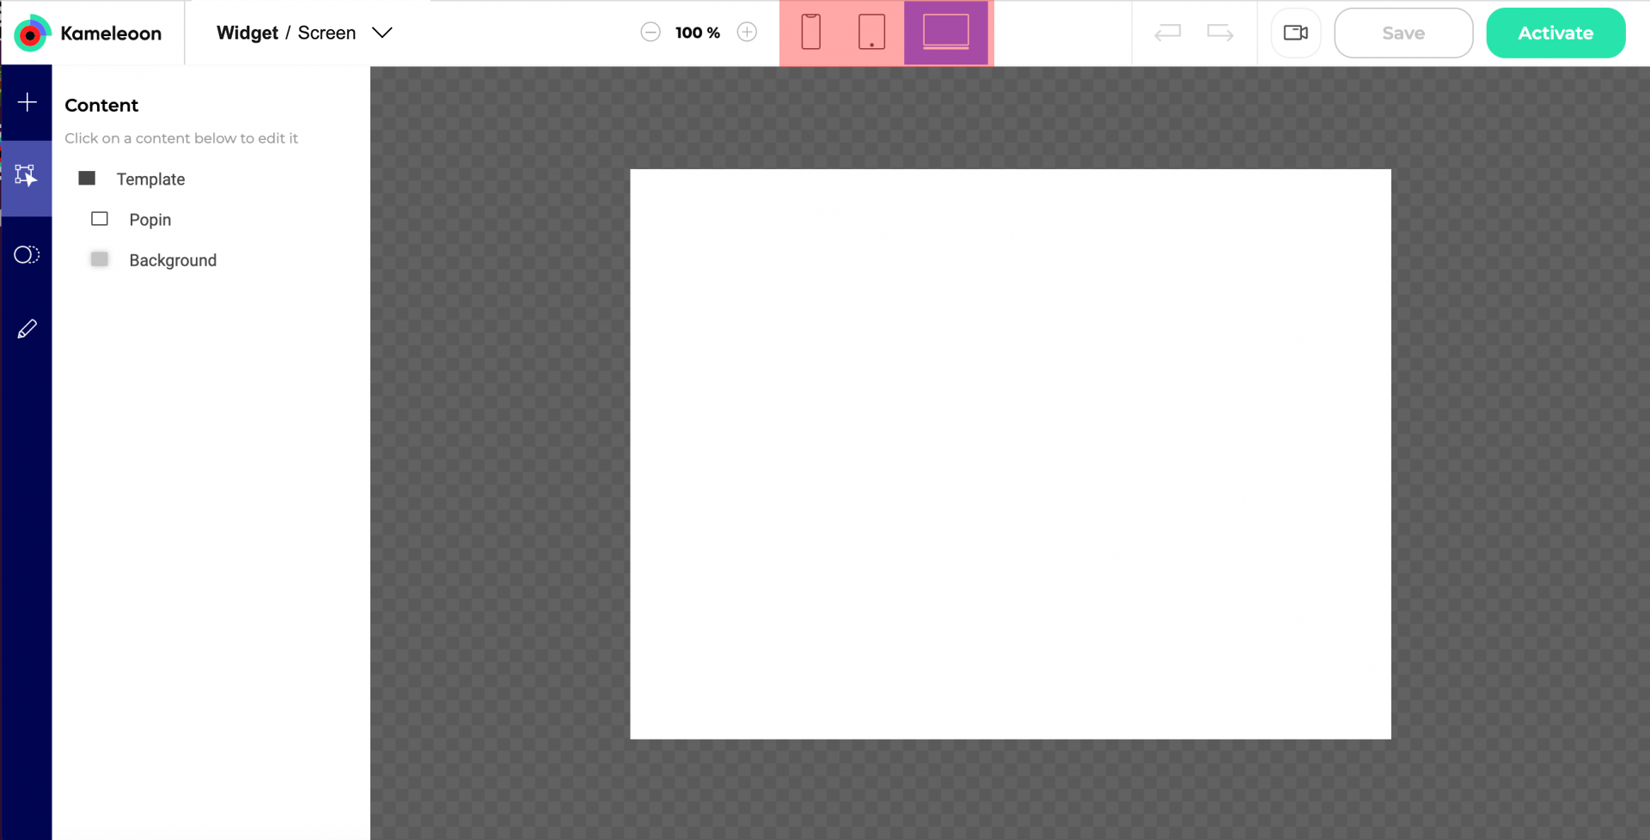1650x840 pixels.
Task: Switch to tablet preview
Action: point(871,33)
